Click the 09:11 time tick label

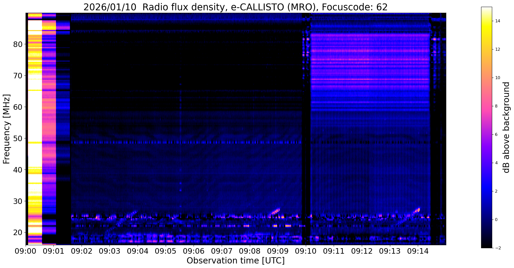click(334, 251)
